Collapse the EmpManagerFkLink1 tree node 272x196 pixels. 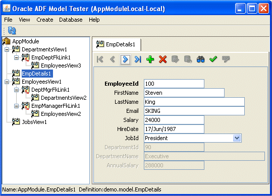tap(16, 106)
